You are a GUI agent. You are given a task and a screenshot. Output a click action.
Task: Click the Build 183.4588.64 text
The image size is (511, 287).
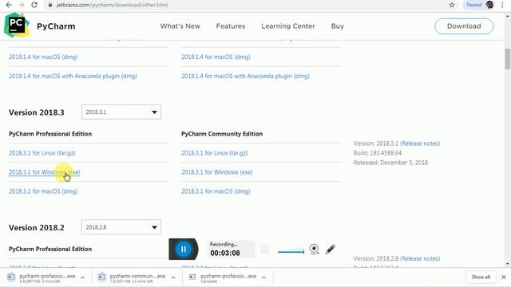(378, 153)
